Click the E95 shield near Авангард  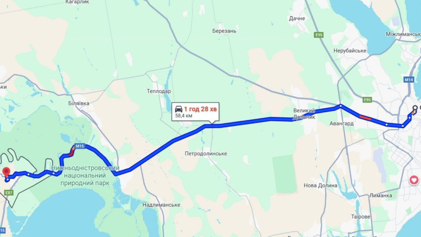point(367,100)
